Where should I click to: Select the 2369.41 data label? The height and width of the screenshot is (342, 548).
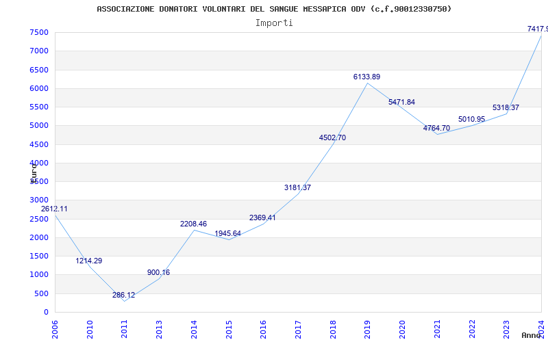coord(262,218)
